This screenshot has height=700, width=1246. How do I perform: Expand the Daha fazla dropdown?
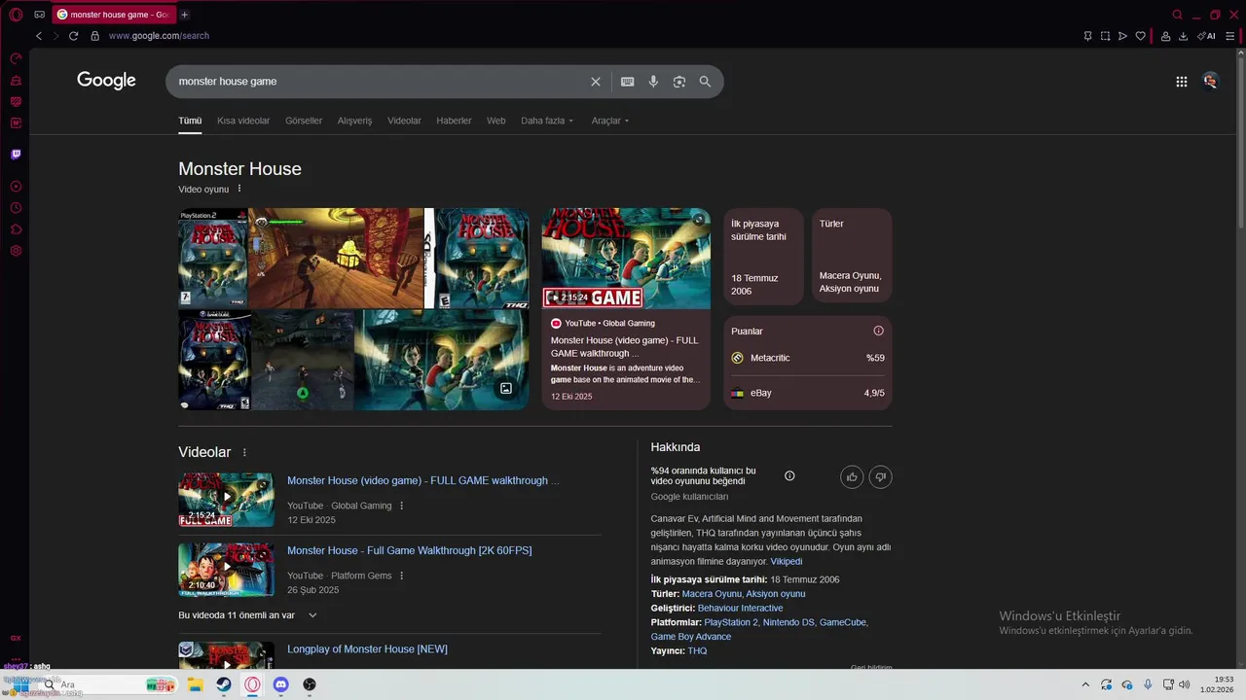[x=547, y=121]
